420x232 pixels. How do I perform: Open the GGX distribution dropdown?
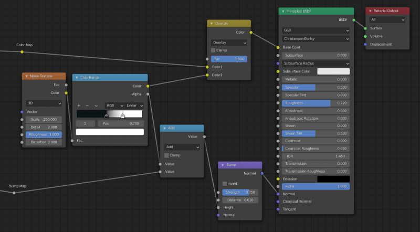point(316,30)
